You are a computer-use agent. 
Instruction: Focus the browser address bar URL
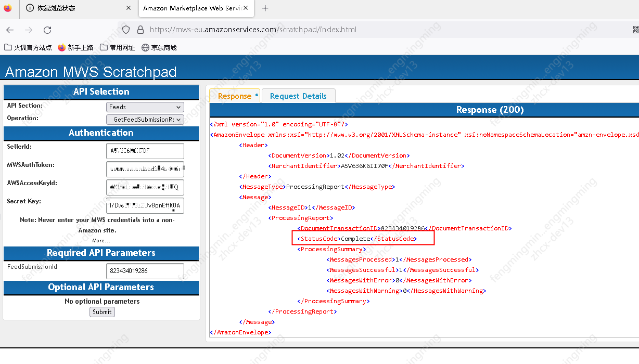click(253, 30)
